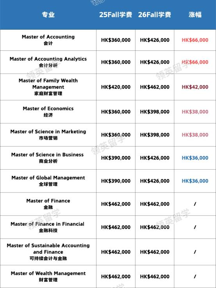
Task: Click red HK$66,000 increase for Accounting
Action: (195, 40)
